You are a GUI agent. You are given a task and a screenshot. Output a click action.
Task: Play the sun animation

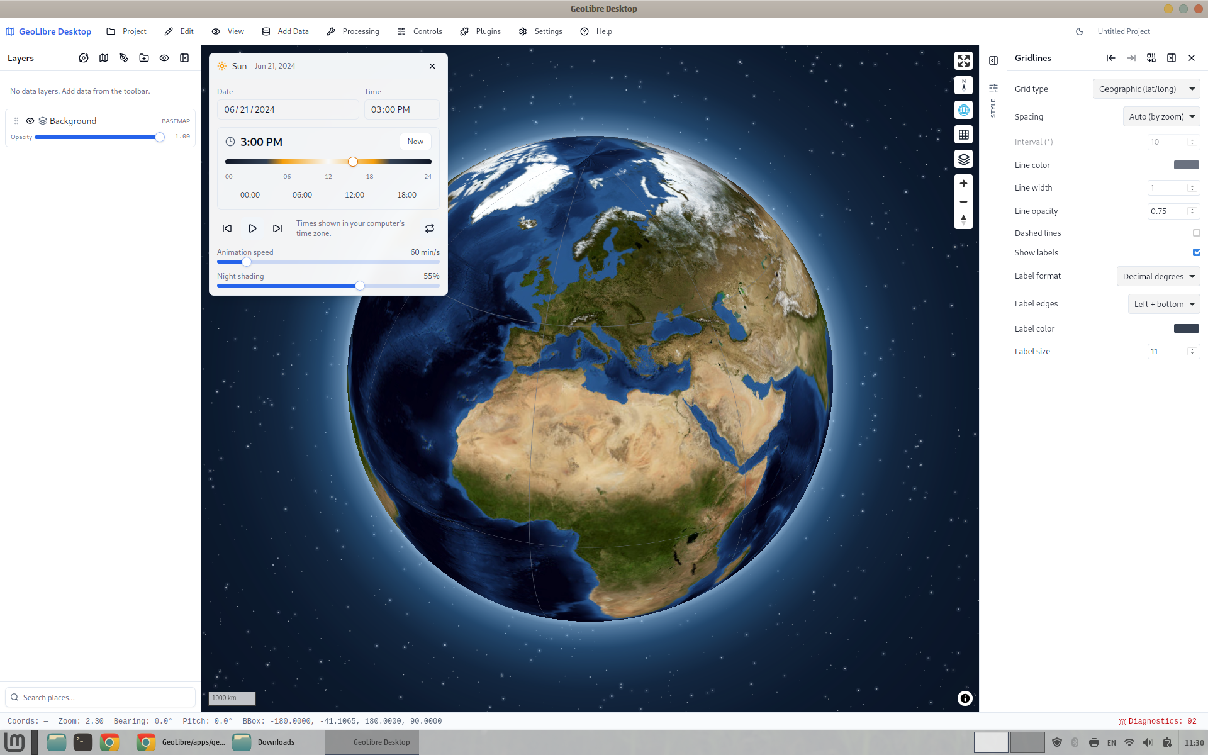tap(252, 228)
